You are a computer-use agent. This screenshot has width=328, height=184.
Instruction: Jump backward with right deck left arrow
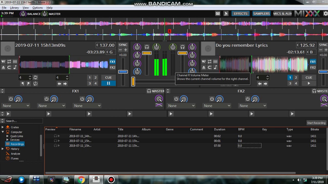coord(260,84)
